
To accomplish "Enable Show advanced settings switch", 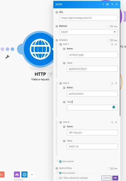I will click(59, 178).
